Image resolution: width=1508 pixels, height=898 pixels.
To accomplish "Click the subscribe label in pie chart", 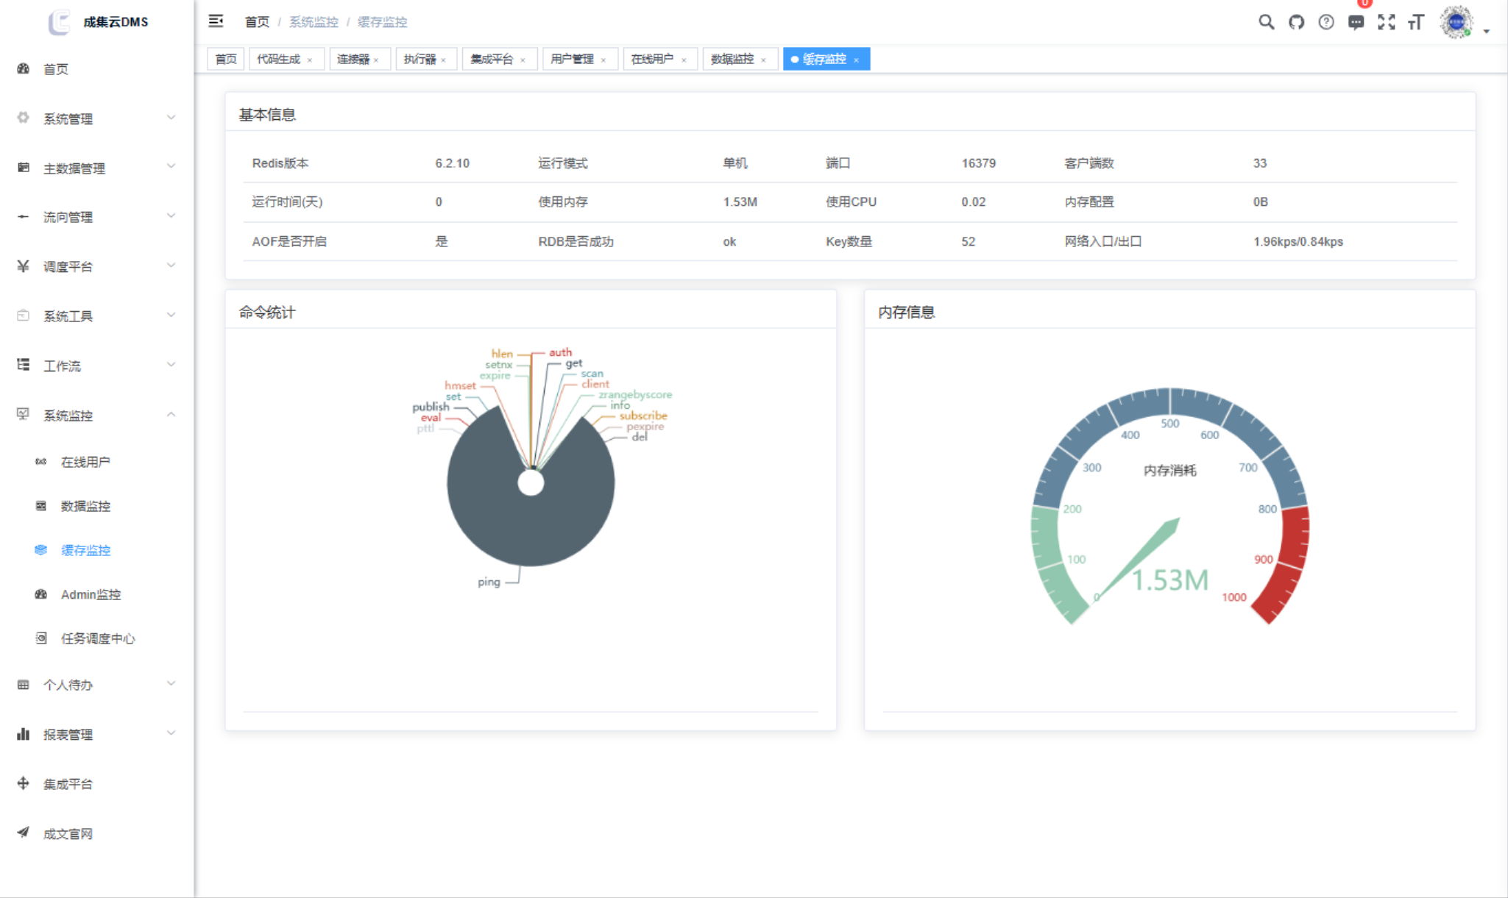I will point(643,416).
